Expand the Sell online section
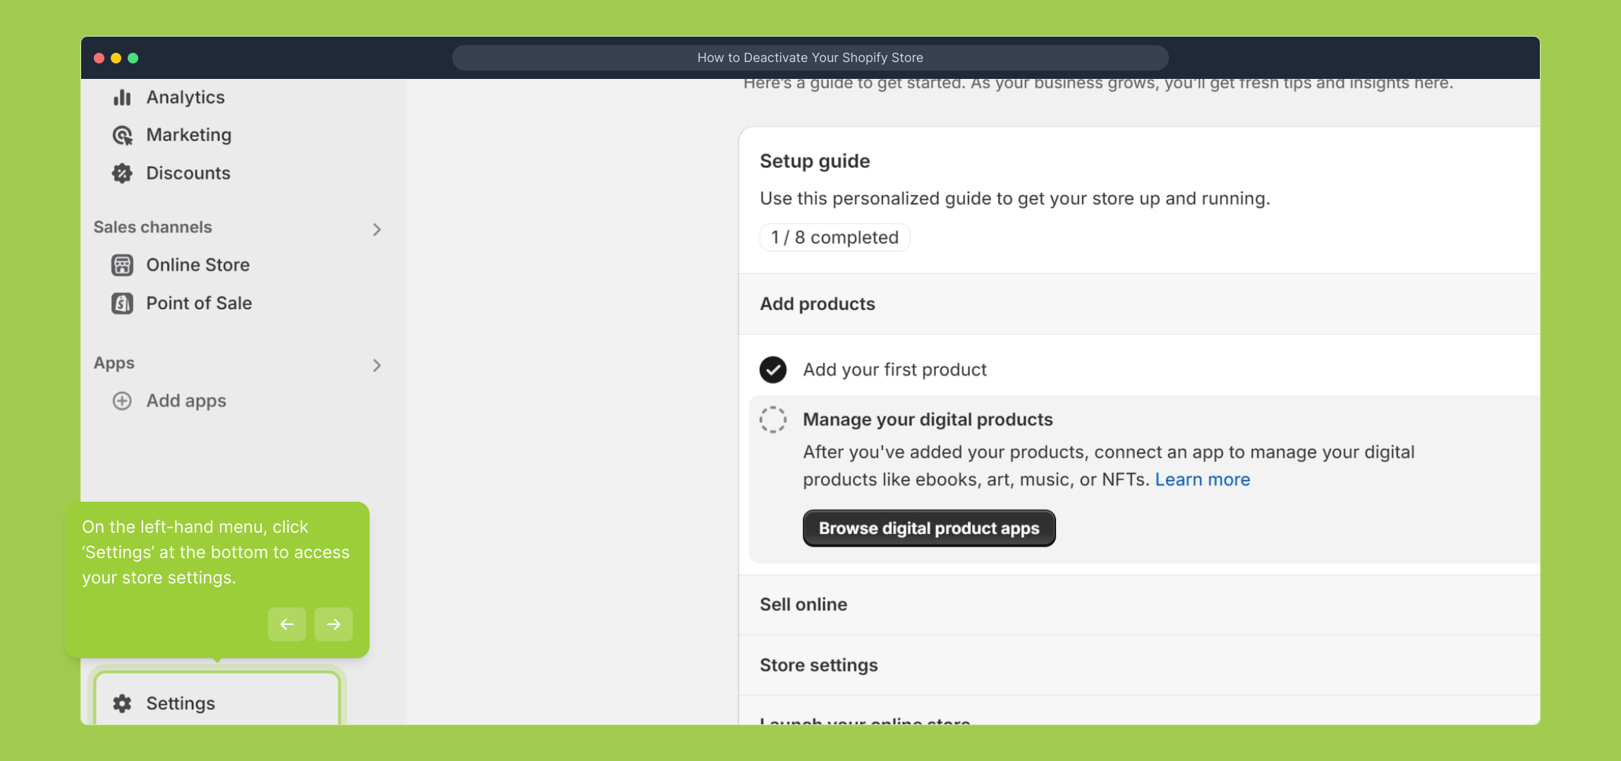The height and width of the screenshot is (761, 1621). coord(803,605)
